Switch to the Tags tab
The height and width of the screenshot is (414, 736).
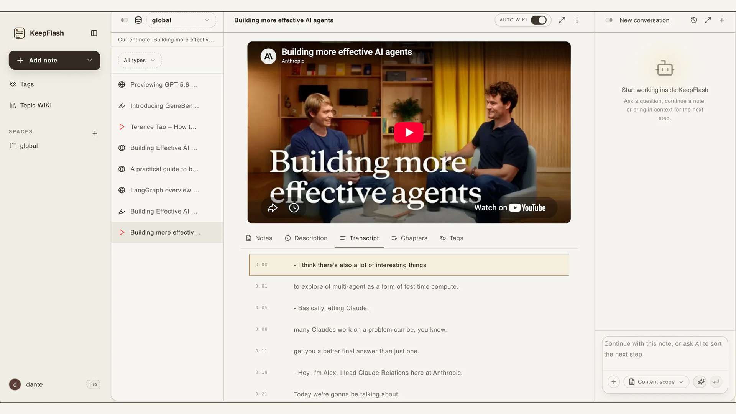coord(452,238)
